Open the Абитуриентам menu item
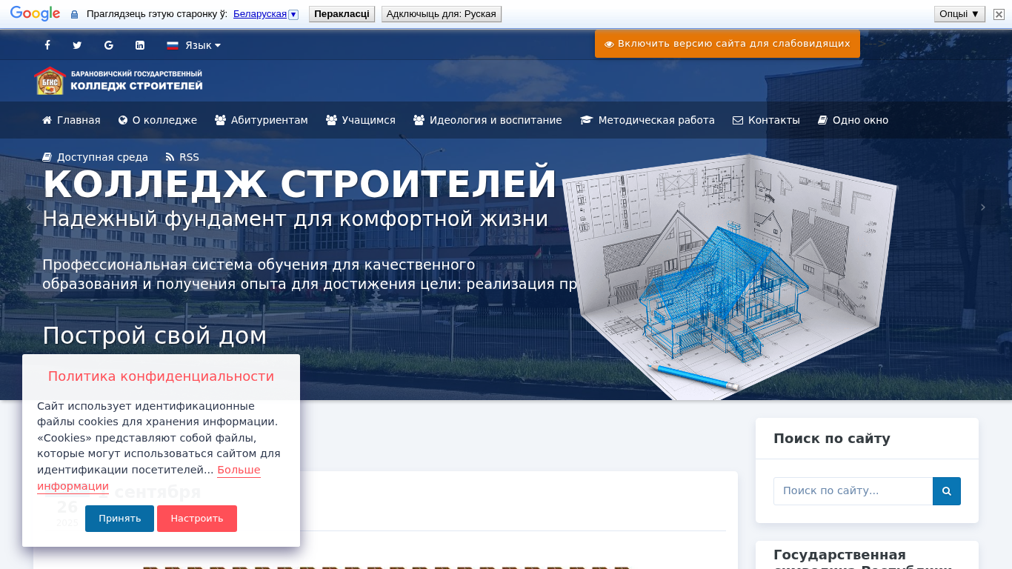This screenshot has width=1012, height=569. 262,120
